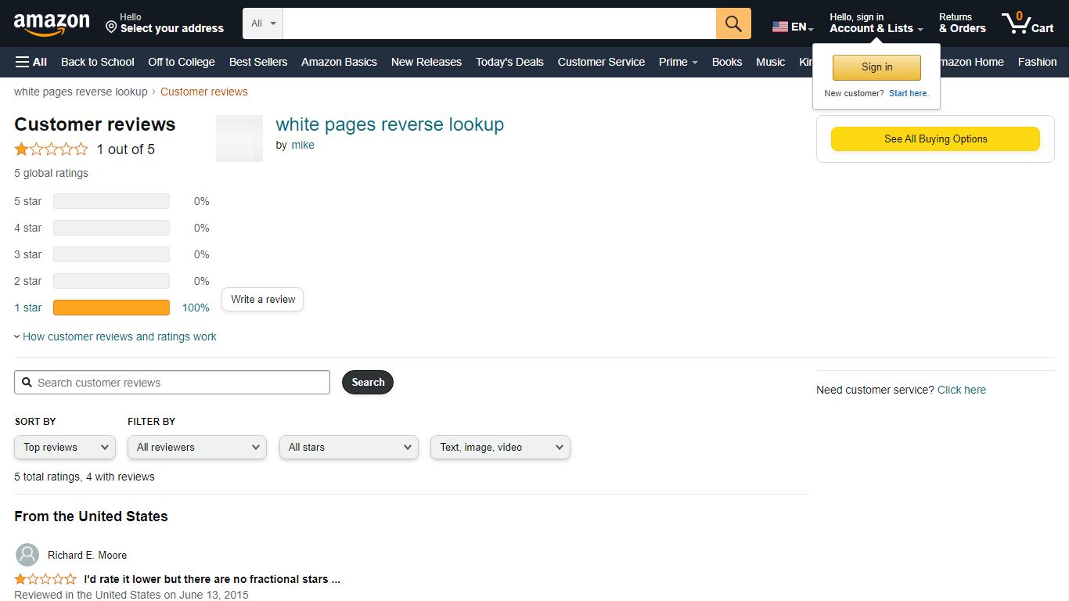The height and width of the screenshot is (601, 1069).
Task: Open Returns & Orders
Action: point(962,23)
